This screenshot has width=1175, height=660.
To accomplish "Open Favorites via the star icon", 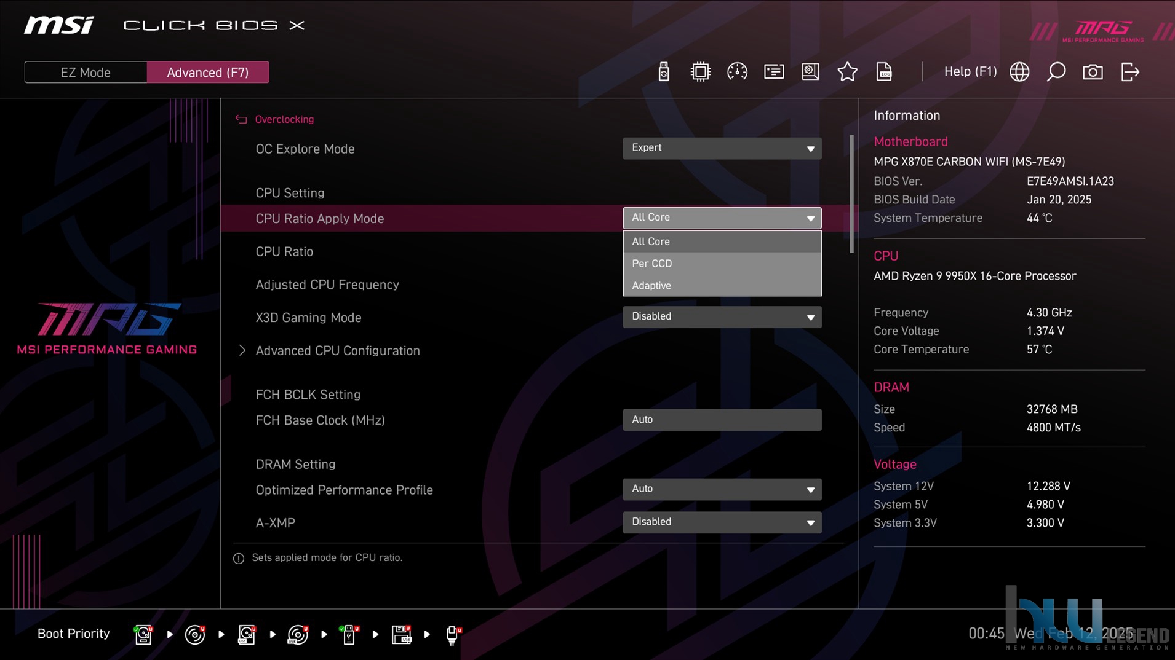I will point(847,72).
